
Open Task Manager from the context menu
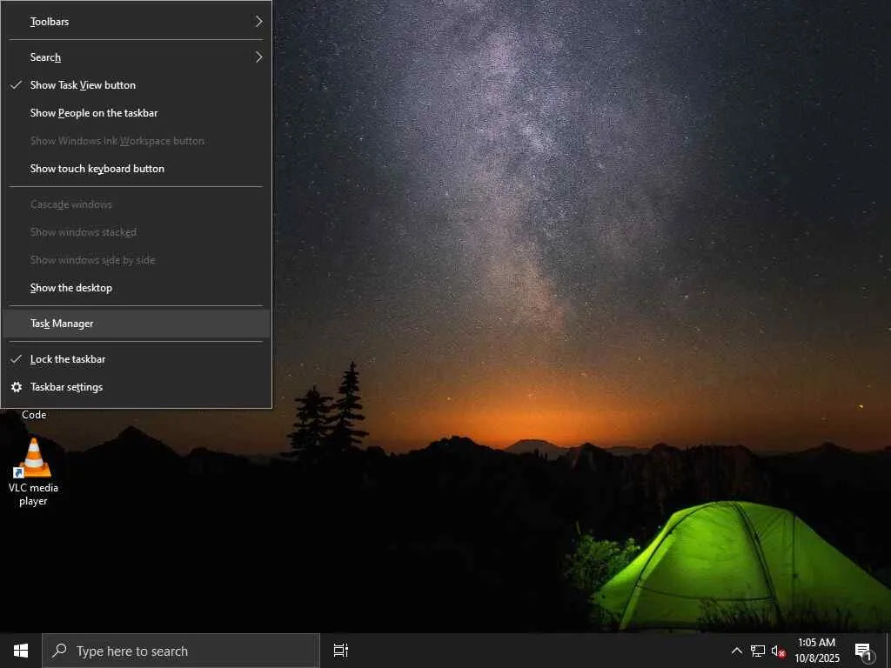pyautogui.click(x=137, y=324)
